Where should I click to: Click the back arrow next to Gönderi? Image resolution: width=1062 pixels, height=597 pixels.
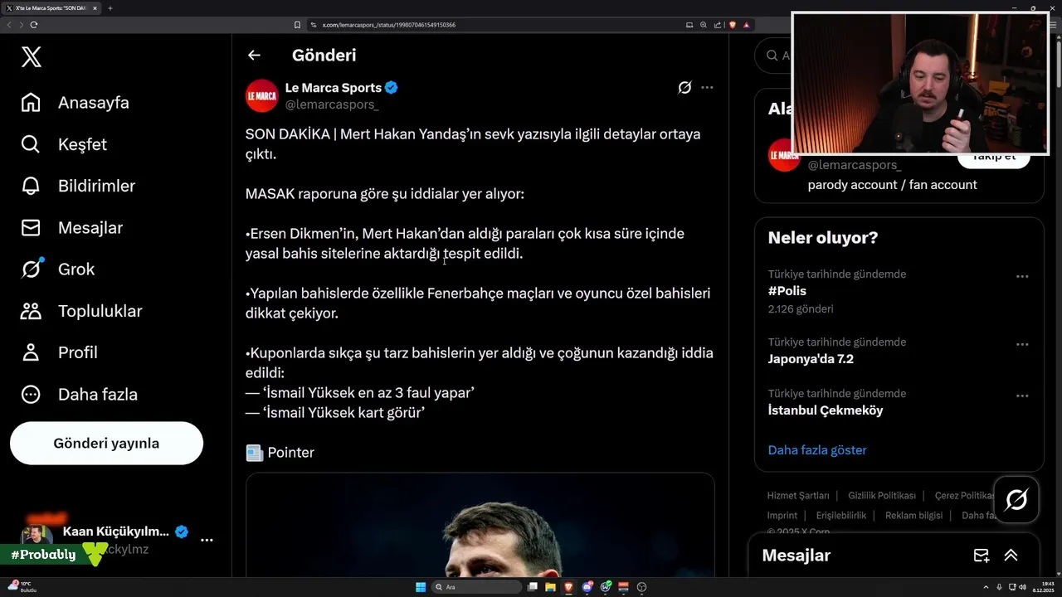pyautogui.click(x=254, y=55)
